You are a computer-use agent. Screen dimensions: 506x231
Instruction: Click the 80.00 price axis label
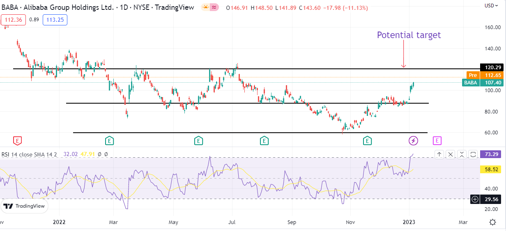[492, 111]
